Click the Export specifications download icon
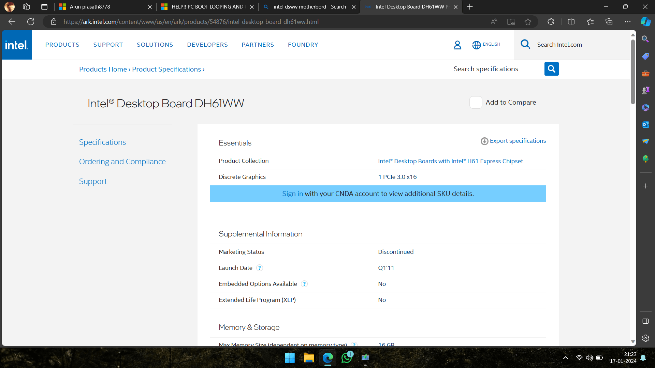Image resolution: width=655 pixels, height=368 pixels. coord(484,141)
